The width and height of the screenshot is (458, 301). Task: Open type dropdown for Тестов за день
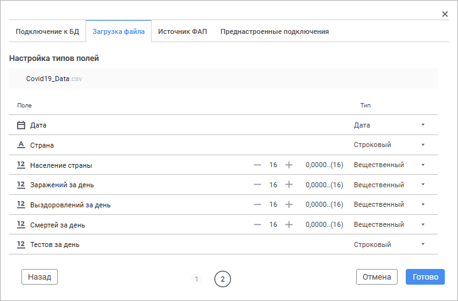(x=423, y=244)
